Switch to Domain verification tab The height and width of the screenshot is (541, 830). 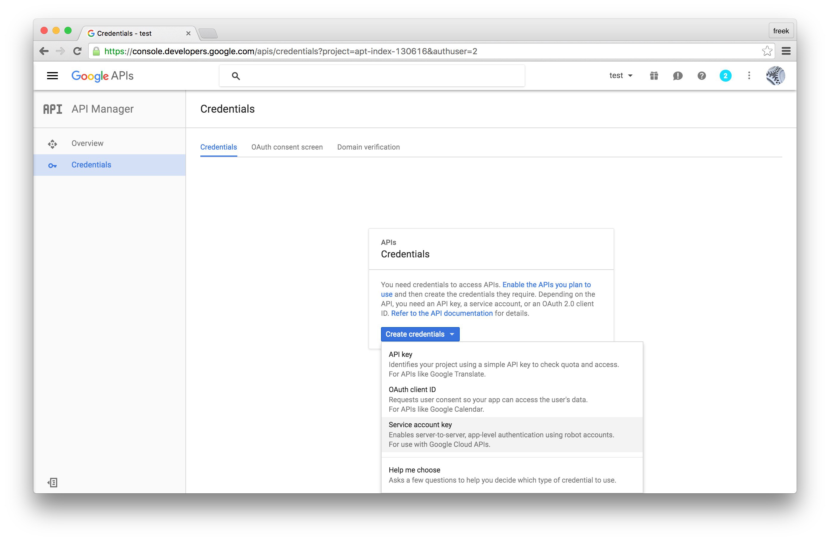(x=368, y=147)
